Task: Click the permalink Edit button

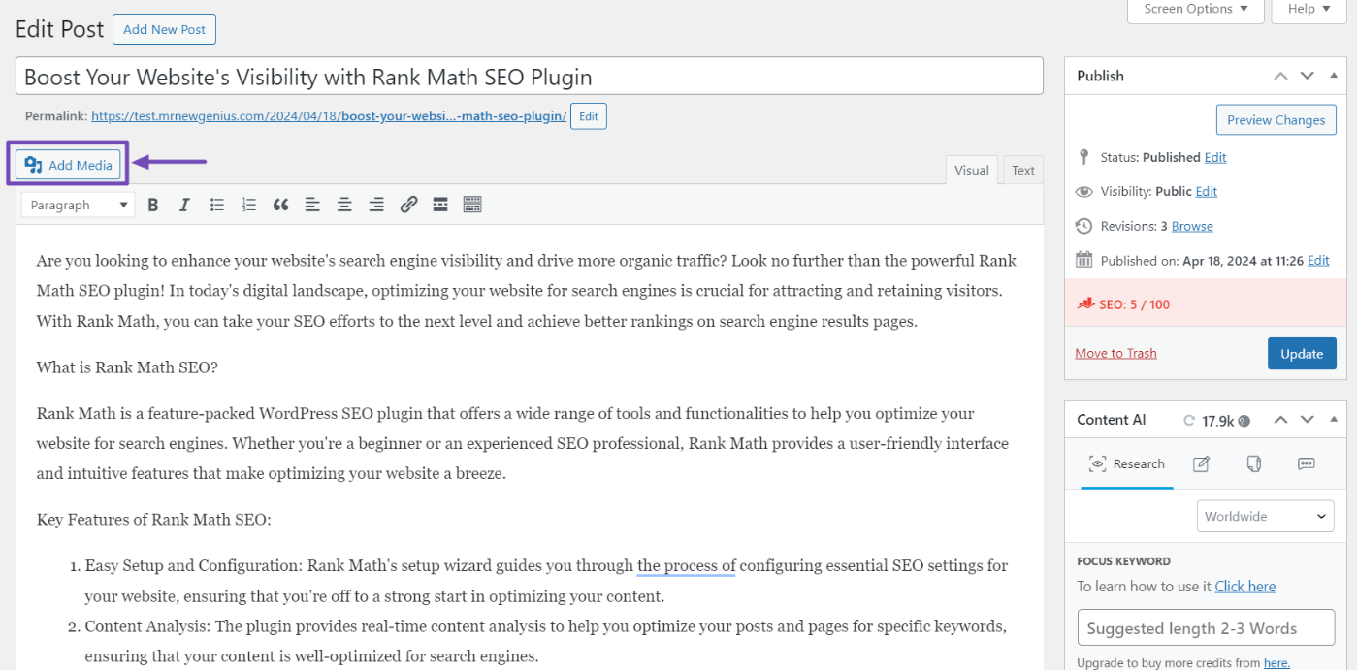Action: 589,116
